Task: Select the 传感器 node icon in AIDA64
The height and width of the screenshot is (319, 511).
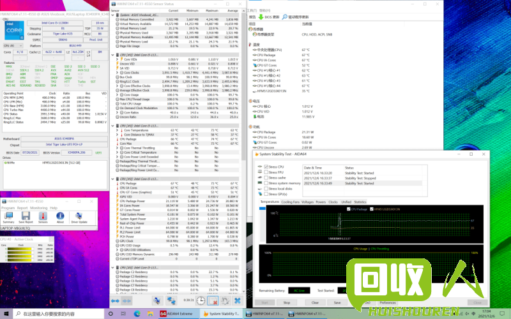Action: pos(250,29)
